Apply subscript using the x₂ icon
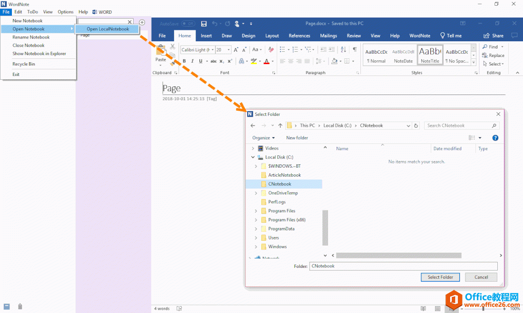Screen dimensions: 523x313 click(221, 61)
